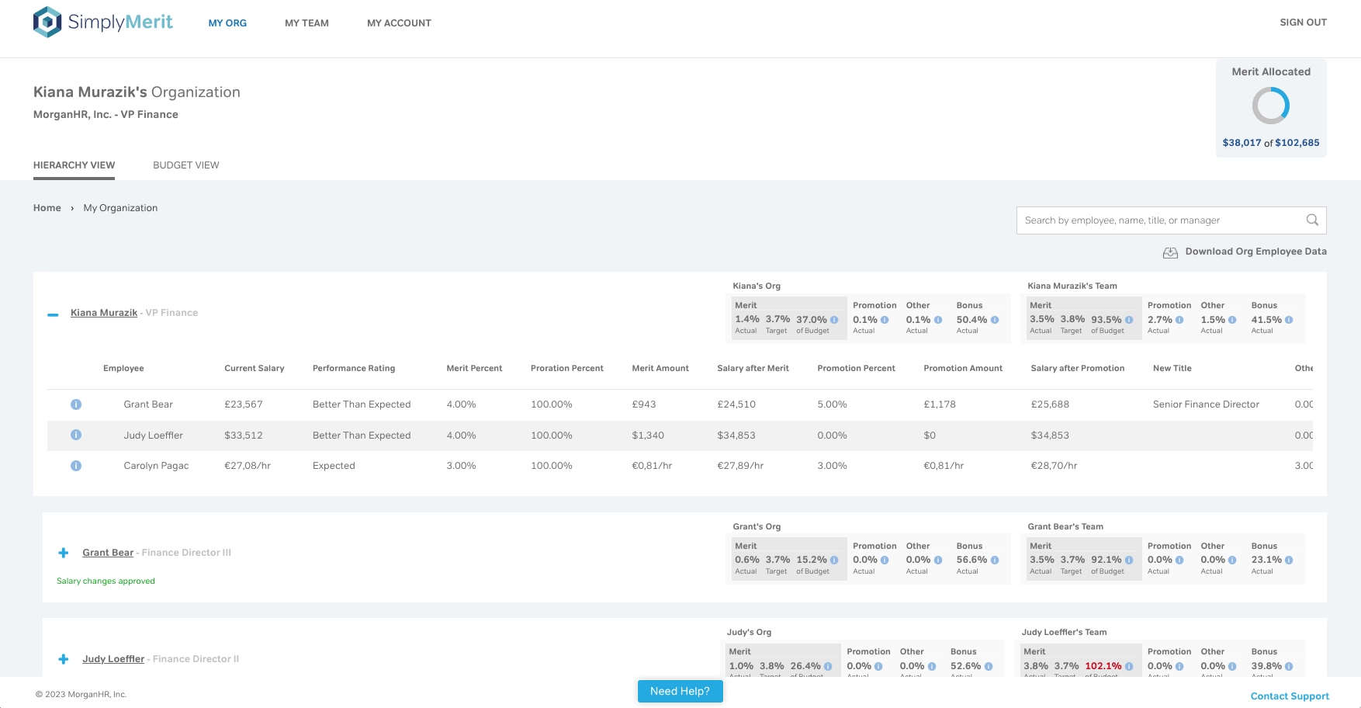Open the MY TEAM navigation menu
1361x708 pixels.
point(306,23)
